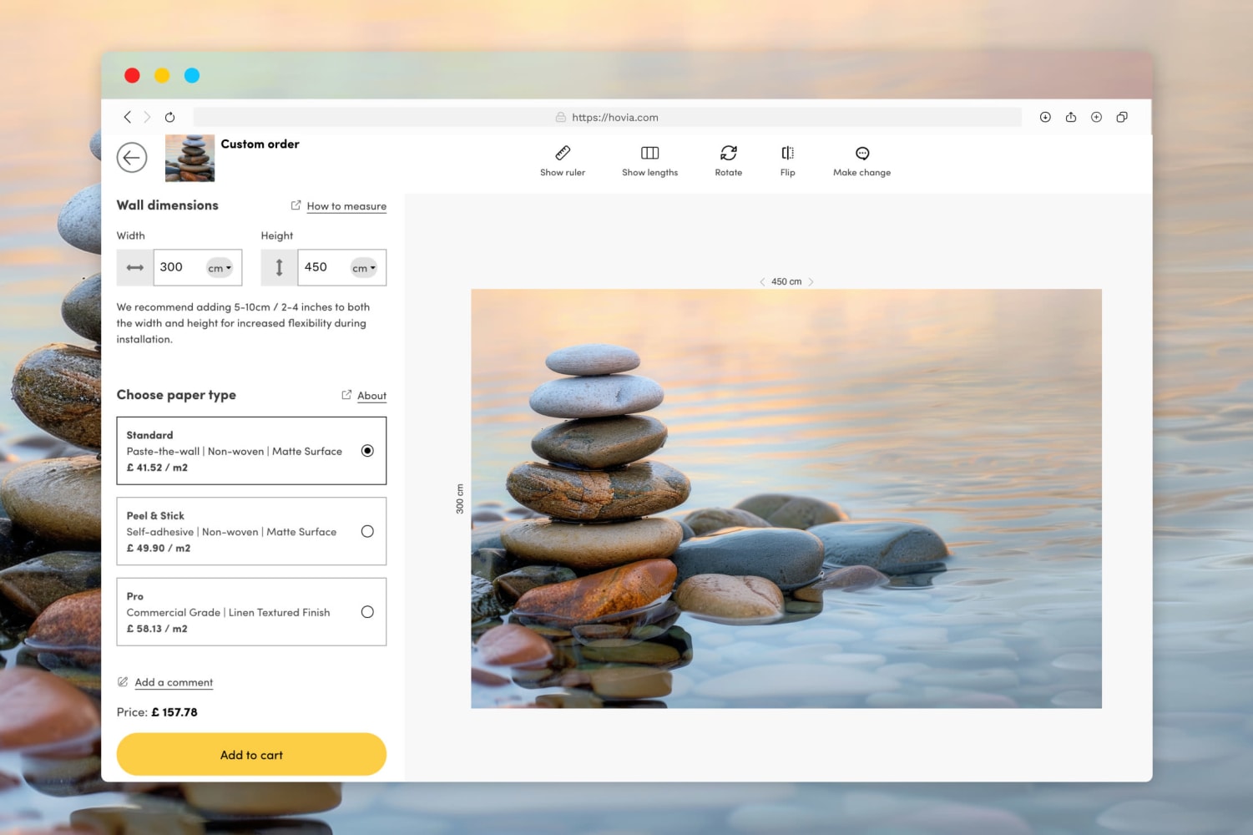The height and width of the screenshot is (835, 1253).
Task: Open the About paper type link
Action: point(371,396)
